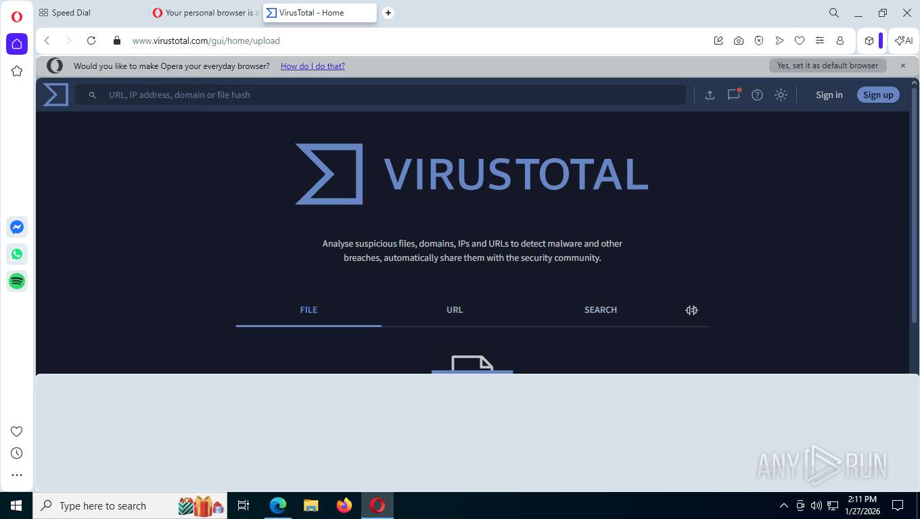The height and width of the screenshot is (519, 920).
Task: Click the browser Back arrow
Action: point(47,41)
